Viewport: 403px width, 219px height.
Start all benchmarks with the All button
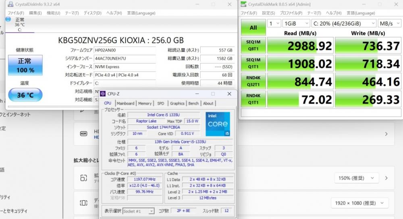tap(253, 27)
